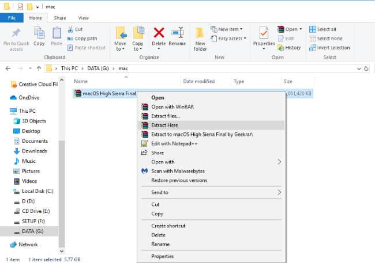Click WinRAR icon beside Extract files...
Screen dimensions: 375x263
pos(145,116)
